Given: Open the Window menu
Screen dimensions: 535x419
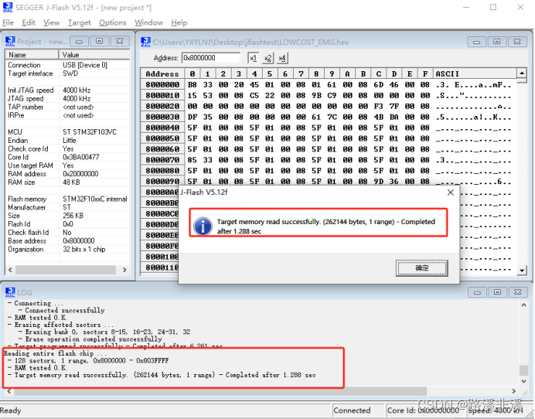Looking at the screenshot, I should (x=148, y=22).
